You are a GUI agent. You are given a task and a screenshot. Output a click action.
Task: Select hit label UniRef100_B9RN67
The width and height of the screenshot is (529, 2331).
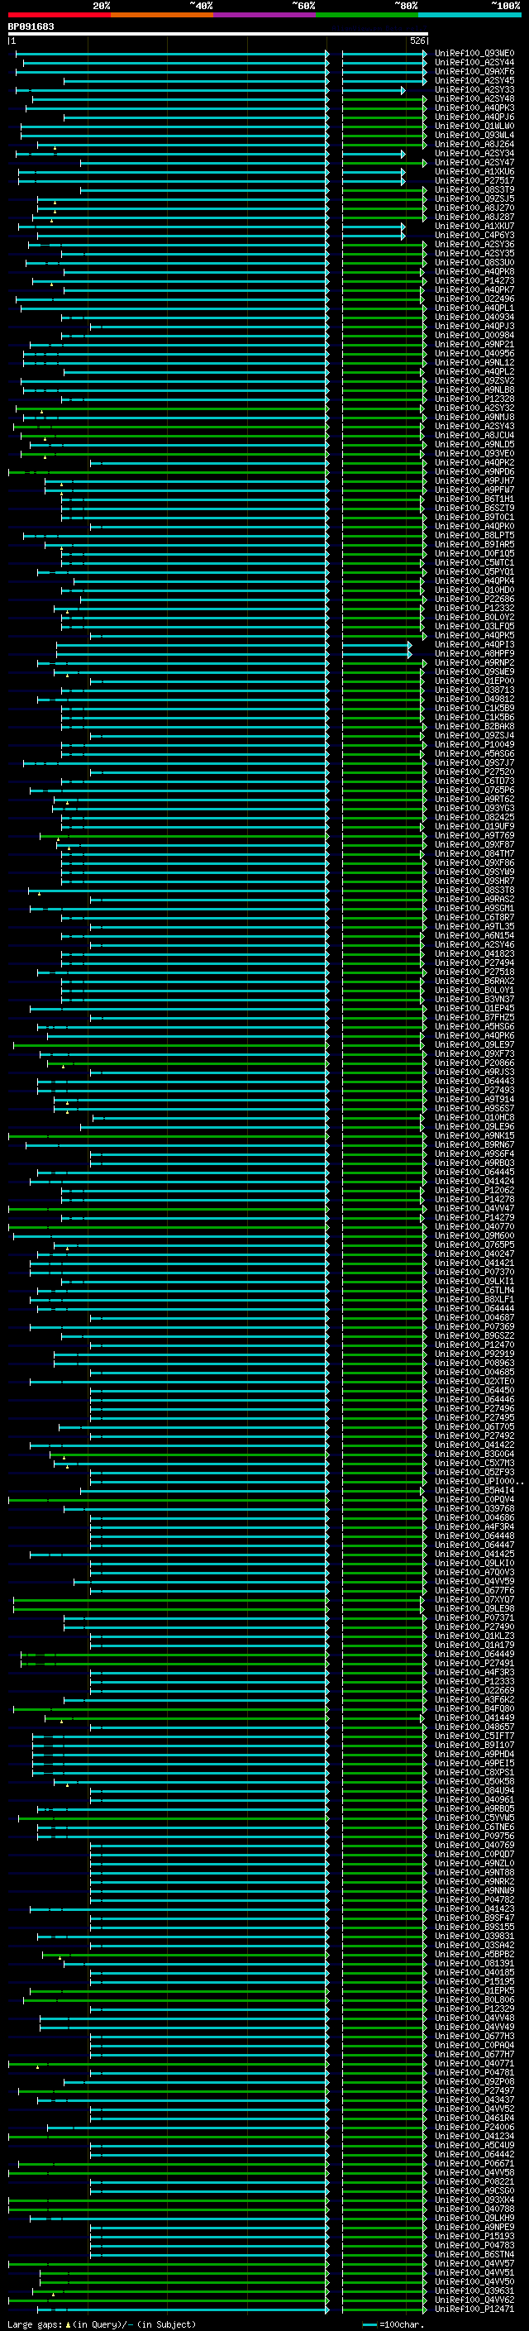click(x=474, y=1144)
